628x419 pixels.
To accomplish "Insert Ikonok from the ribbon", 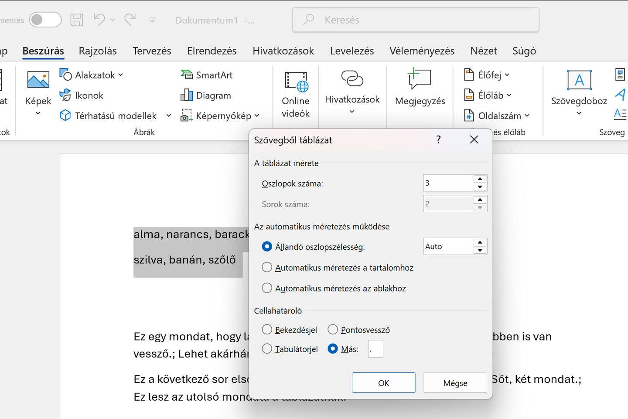I will 82,95.
